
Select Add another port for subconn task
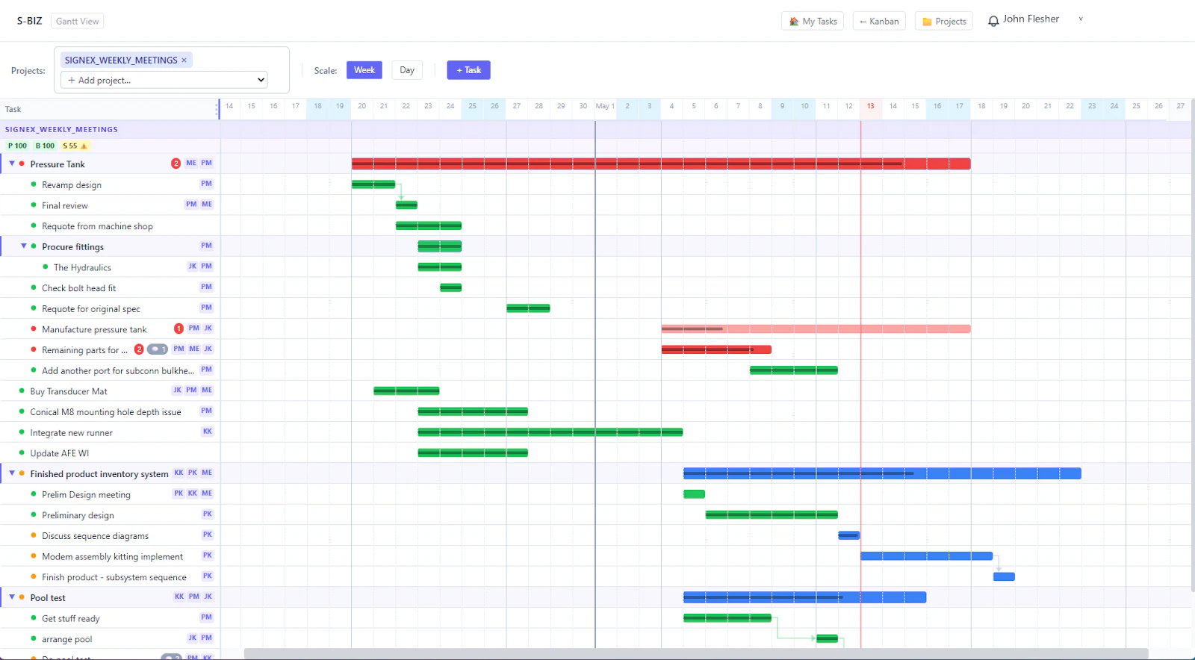118,370
